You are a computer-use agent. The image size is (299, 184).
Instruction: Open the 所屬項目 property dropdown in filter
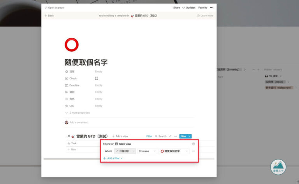coord(125,151)
